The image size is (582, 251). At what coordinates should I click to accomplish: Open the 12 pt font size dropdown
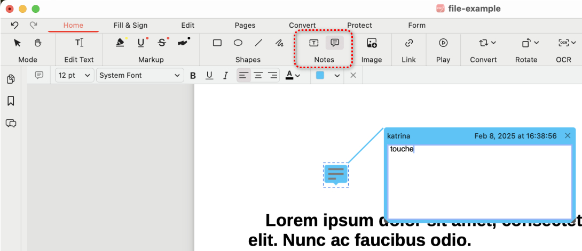(x=74, y=76)
